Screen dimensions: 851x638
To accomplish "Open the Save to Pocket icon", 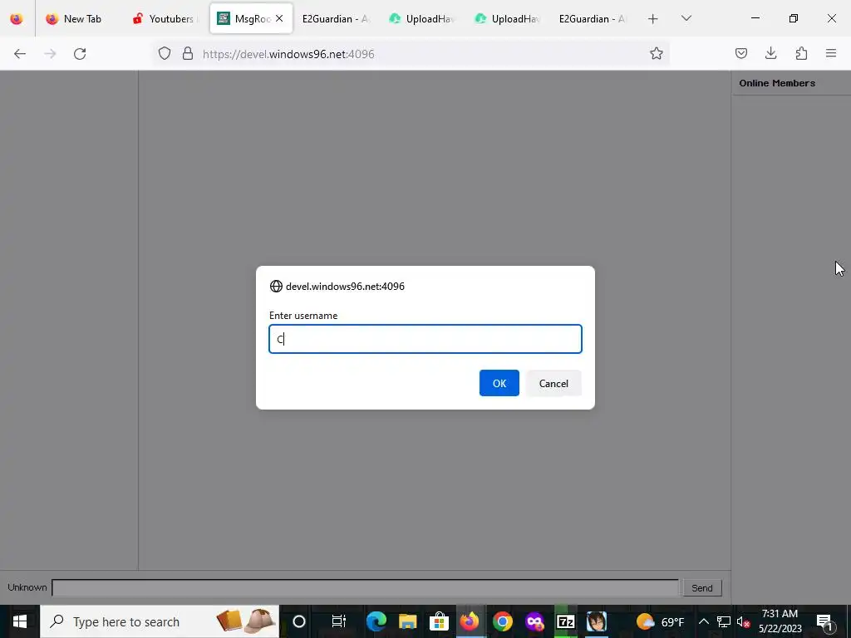I will (x=741, y=53).
